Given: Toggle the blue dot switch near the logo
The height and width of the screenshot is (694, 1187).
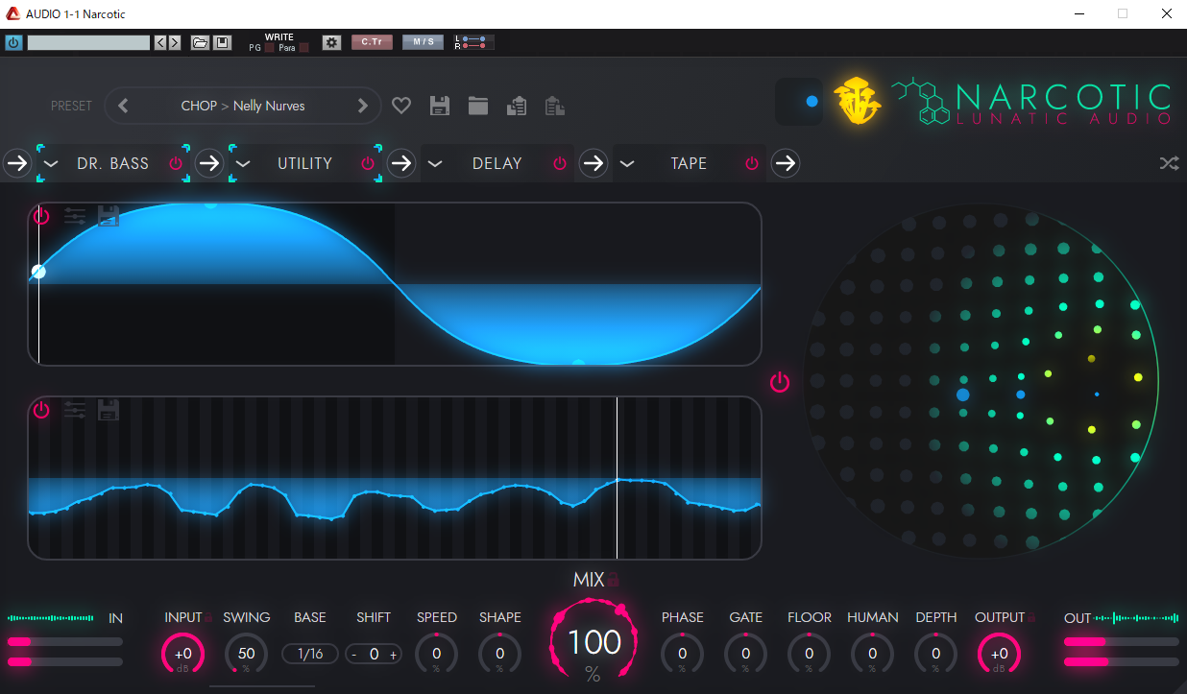Looking at the screenshot, I should [799, 101].
